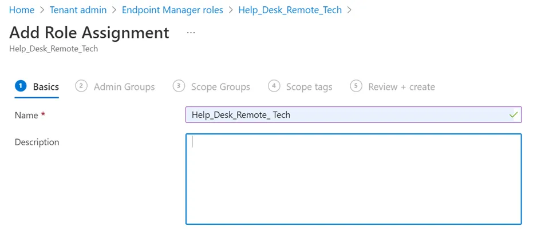Viewport: 541px width, 238px height.
Task: Click the green validation checkmark in Name field
Action: pos(514,115)
